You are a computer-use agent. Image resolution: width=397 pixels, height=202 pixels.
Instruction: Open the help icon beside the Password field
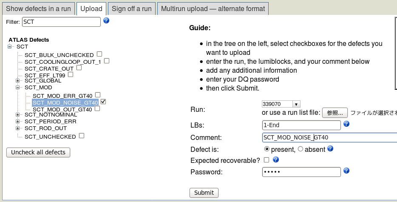point(346,171)
